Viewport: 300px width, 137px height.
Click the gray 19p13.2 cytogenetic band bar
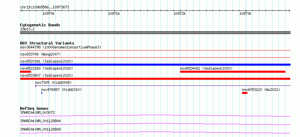coord(155,33)
